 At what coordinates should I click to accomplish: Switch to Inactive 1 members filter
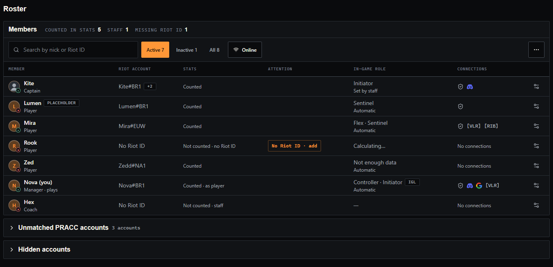point(187,50)
